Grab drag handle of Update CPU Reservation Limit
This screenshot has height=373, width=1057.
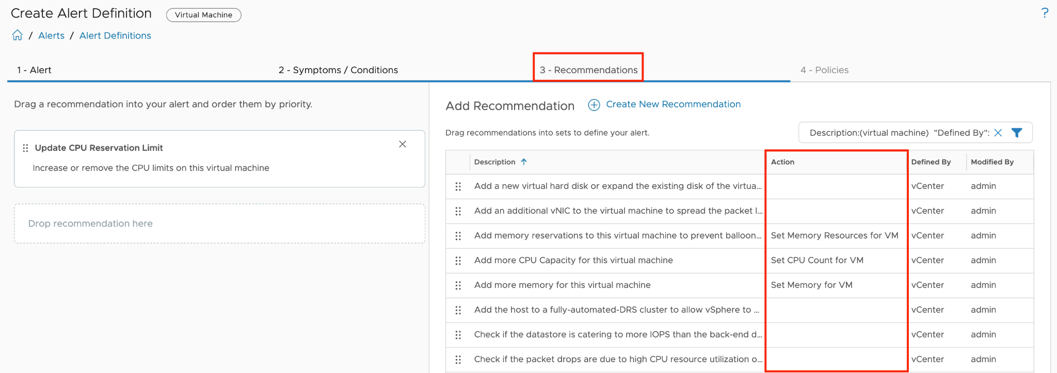click(x=25, y=148)
